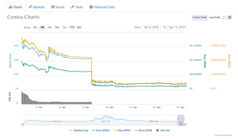Click the Price (USD) axis title
Screen dimensions: 238x139
point(205,61)
